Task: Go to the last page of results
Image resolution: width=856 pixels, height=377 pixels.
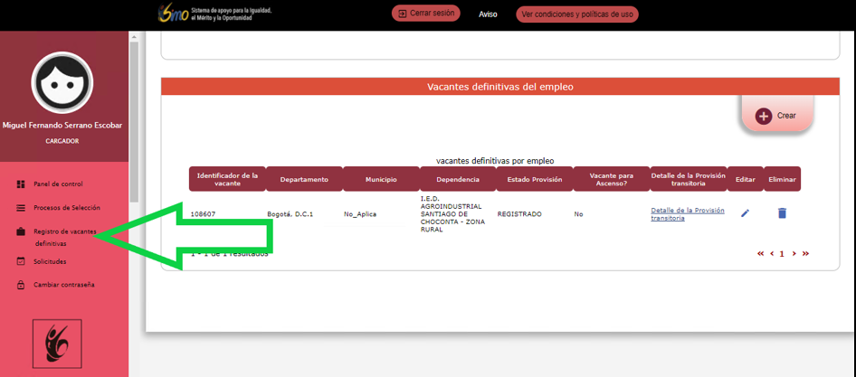Action: click(x=805, y=254)
